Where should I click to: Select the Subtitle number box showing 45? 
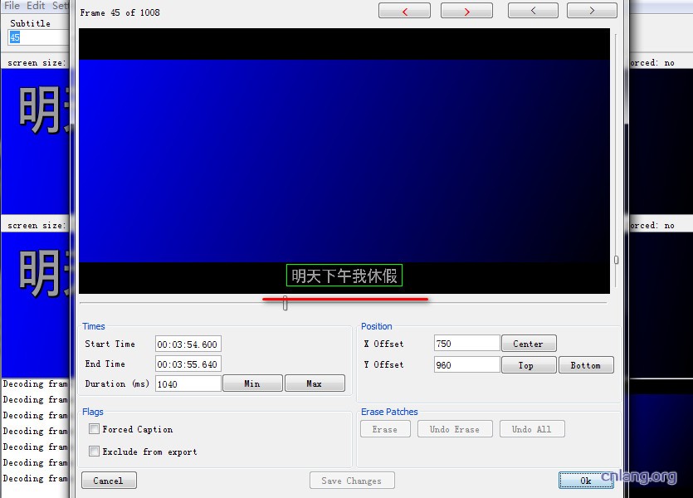(x=37, y=37)
